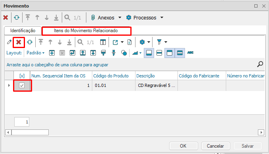Screen dimensions: 269x154
Task: Click the paint roller formatting icon
Action: click(103, 53)
